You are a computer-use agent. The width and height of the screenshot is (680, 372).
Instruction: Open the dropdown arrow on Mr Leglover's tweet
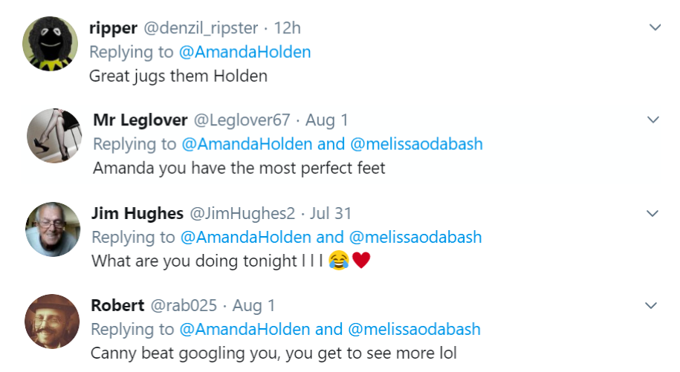tap(653, 120)
